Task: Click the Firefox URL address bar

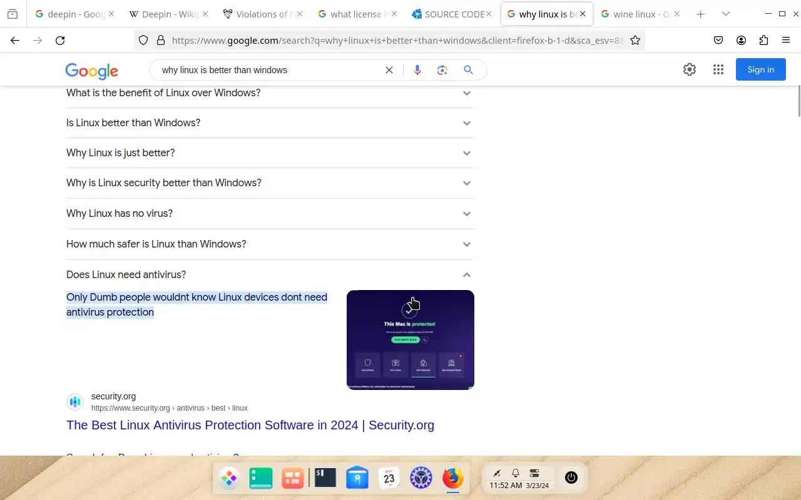Action: (x=397, y=40)
